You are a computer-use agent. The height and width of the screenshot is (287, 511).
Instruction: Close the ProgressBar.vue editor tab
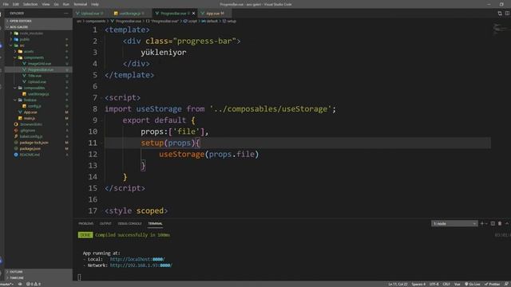click(x=193, y=14)
